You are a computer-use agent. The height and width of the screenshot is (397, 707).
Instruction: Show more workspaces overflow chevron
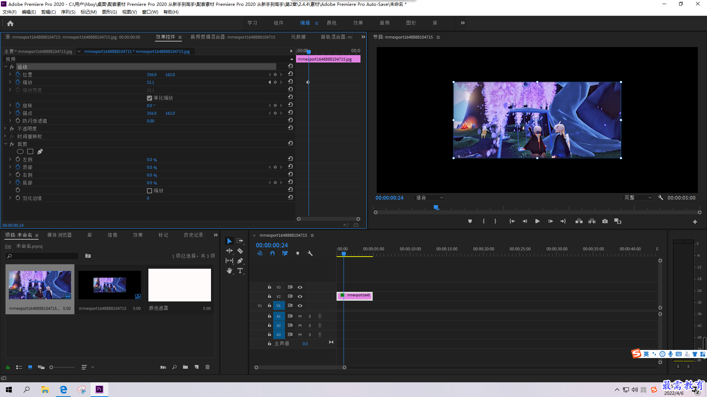(463, 23)
